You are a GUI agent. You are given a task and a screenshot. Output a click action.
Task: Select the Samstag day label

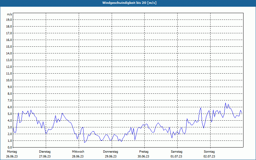[x=177, y=151]
